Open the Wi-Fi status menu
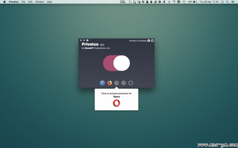 pos(174,2)
